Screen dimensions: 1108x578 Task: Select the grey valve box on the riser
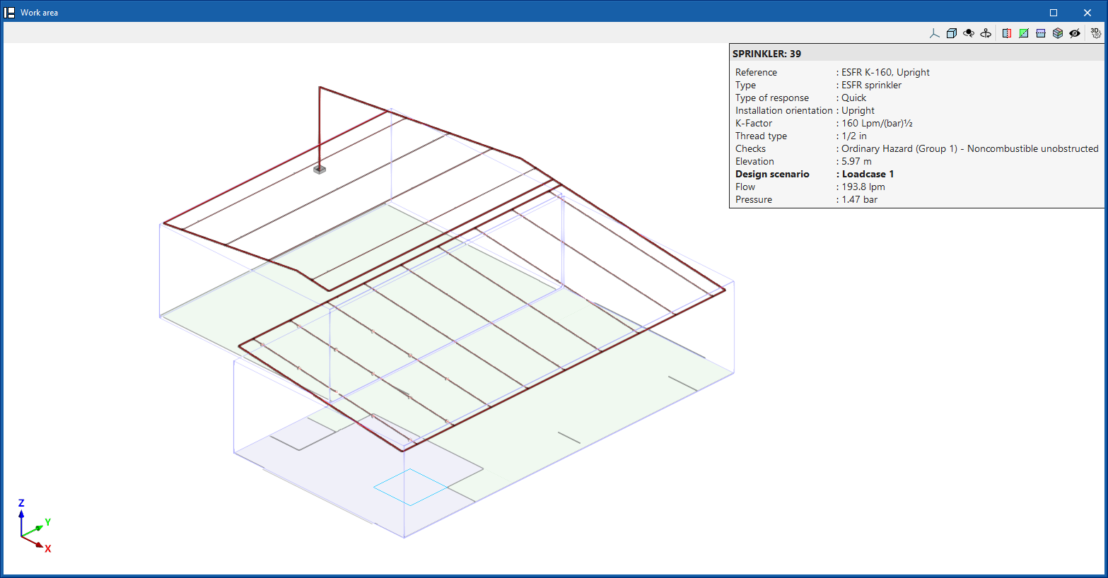[x=320, y=169]
